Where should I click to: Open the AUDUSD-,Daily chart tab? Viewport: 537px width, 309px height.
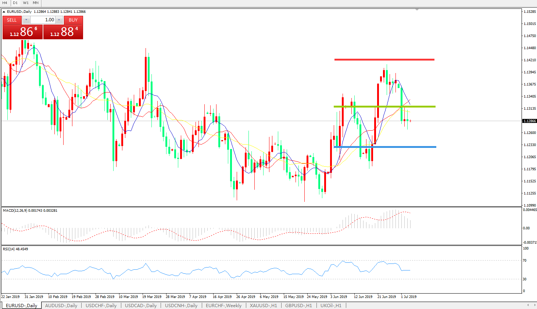[x=61, y=305]
